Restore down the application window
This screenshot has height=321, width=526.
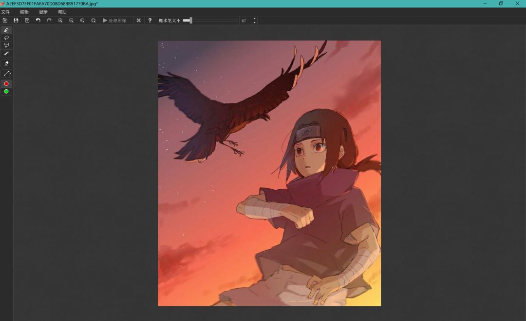point(501,3)
